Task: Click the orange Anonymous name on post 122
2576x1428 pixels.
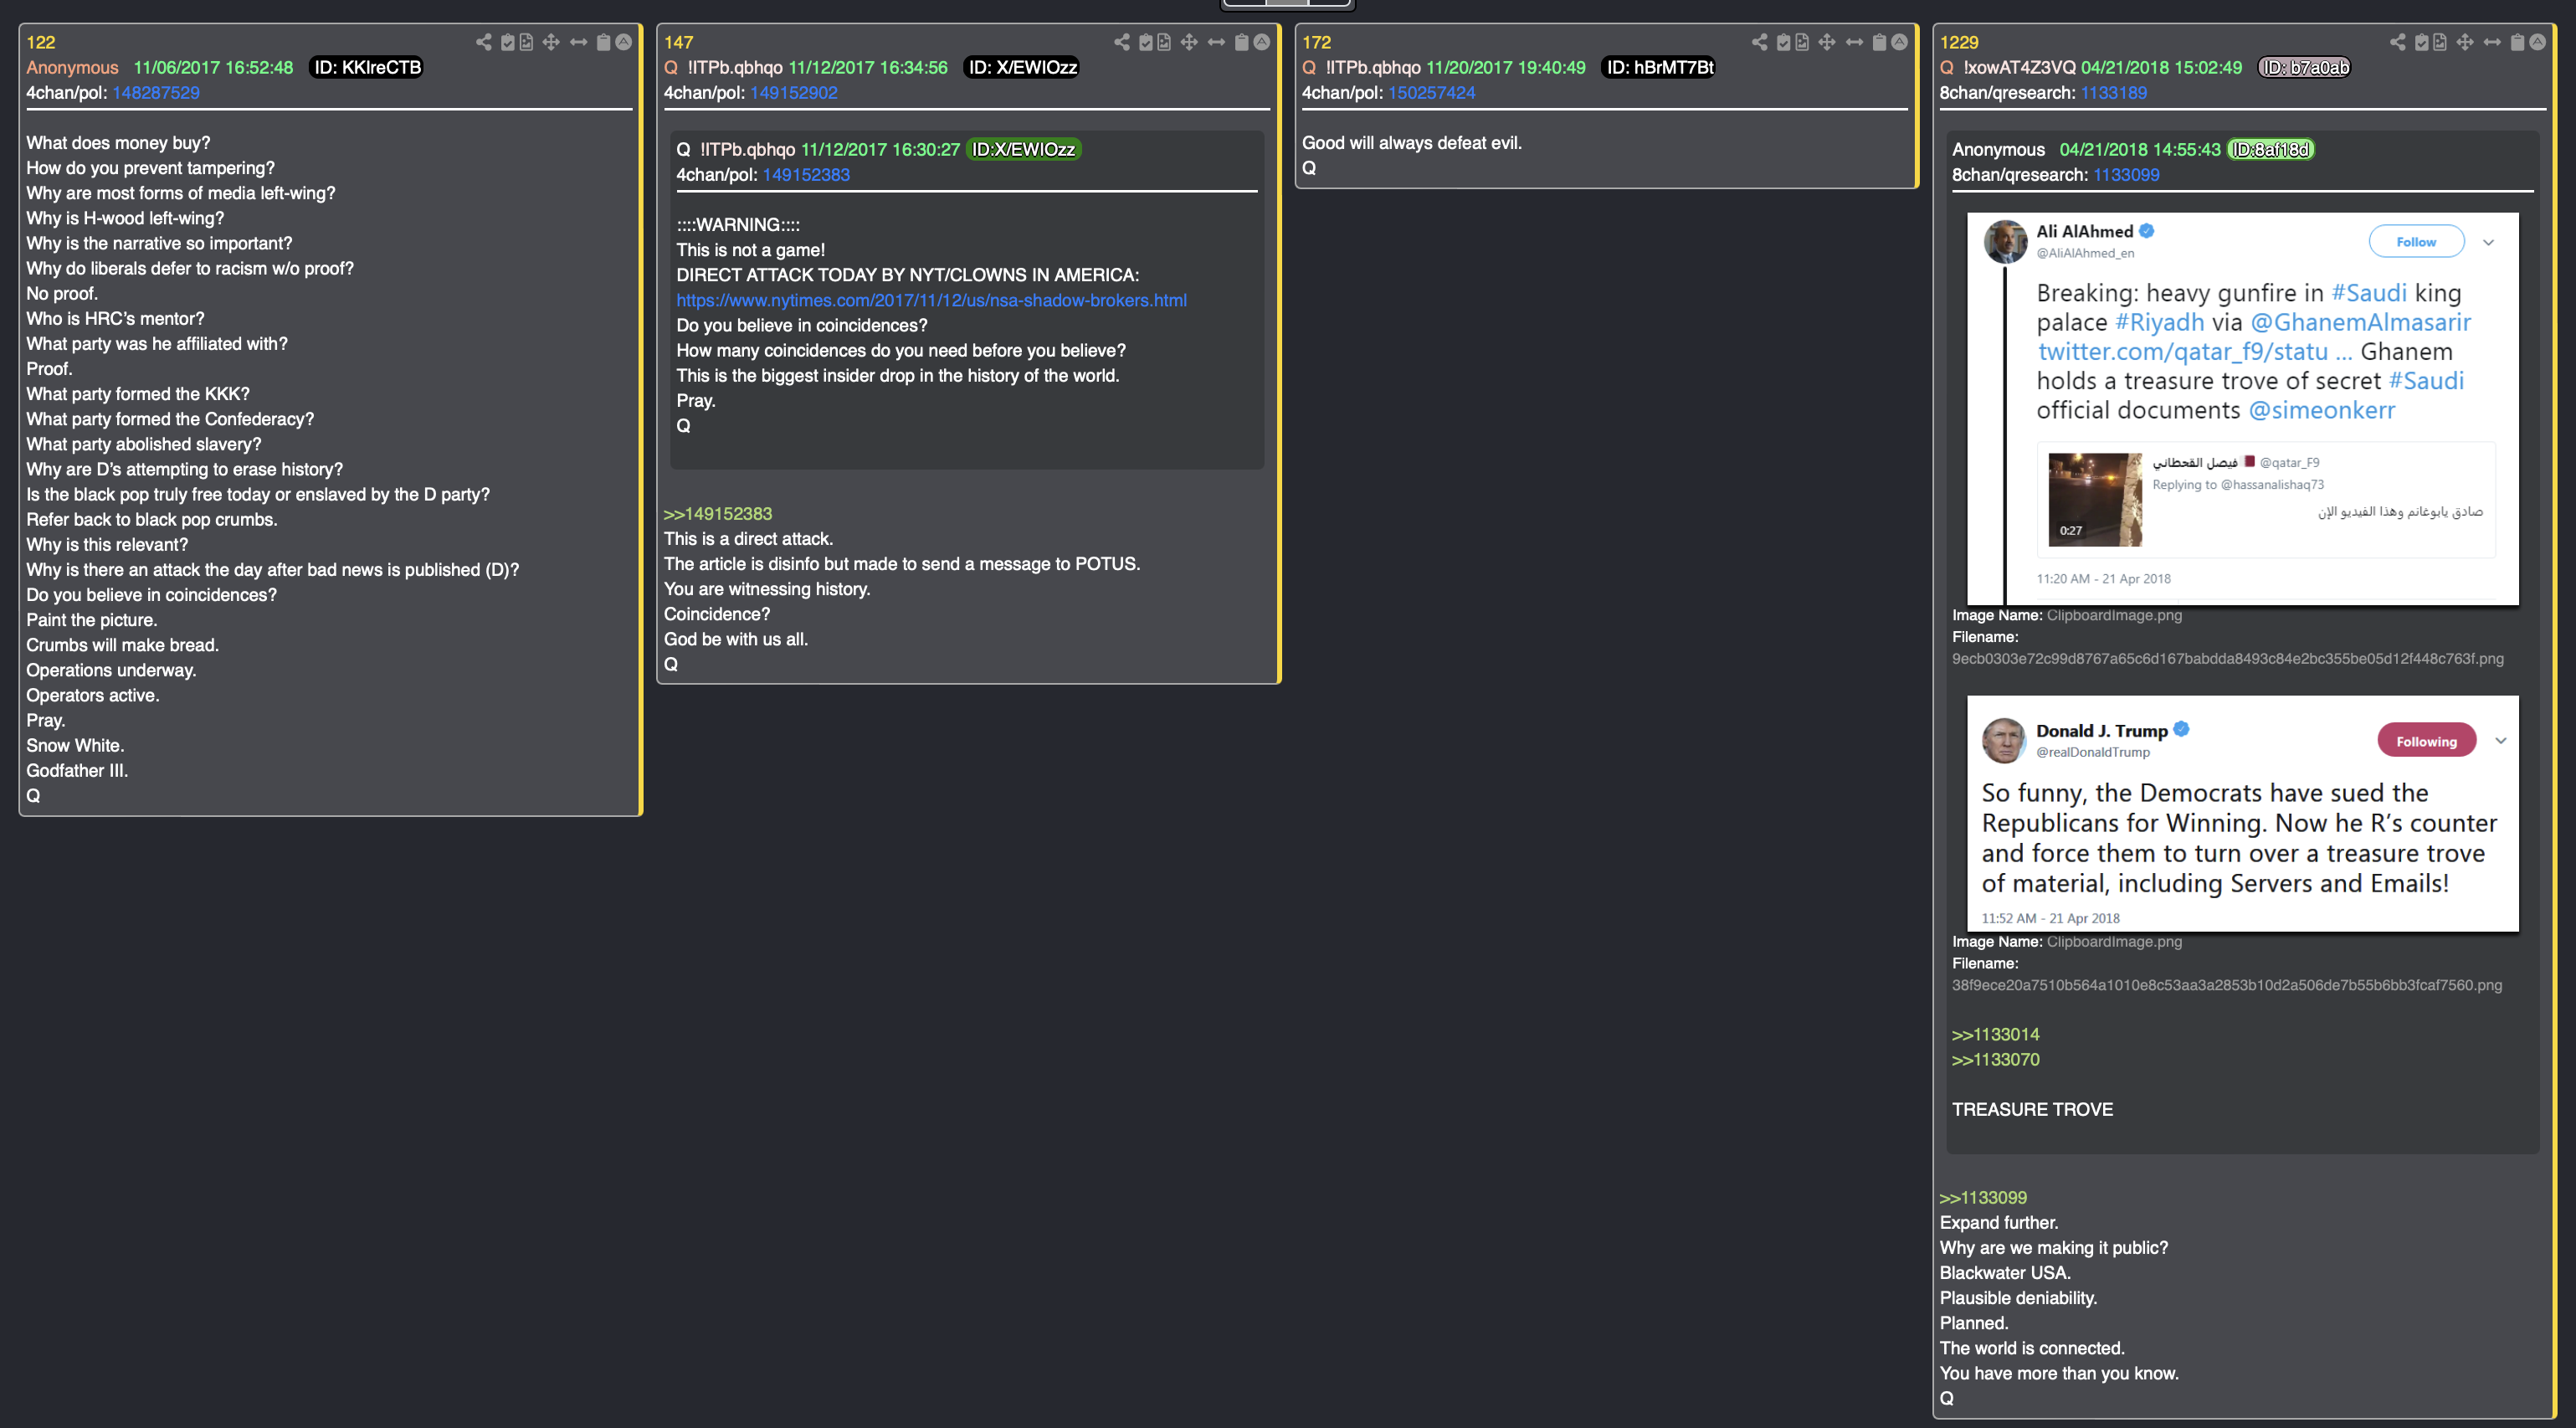Action: tap(72, 68)
